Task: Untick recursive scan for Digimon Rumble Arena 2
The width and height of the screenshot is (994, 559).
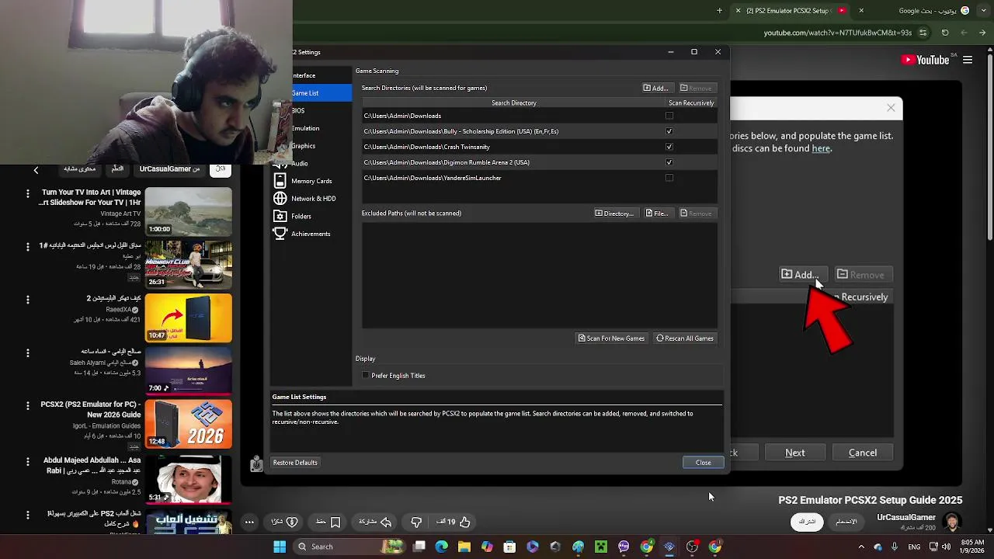Action: [669, 162]
